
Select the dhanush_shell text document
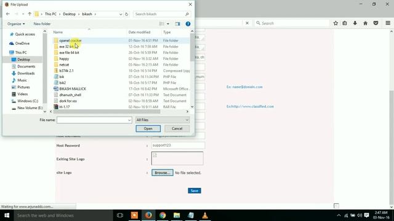tap(70, 95)
